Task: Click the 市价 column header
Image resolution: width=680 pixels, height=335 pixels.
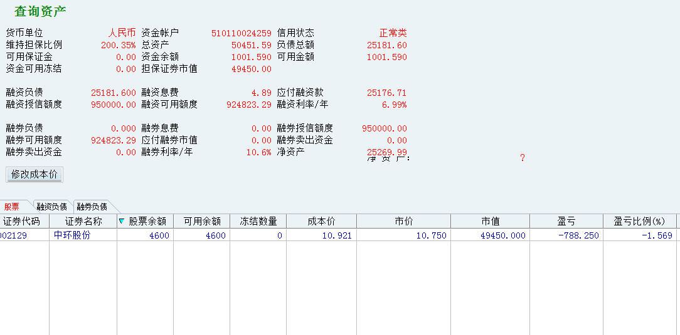Action: 404,221
